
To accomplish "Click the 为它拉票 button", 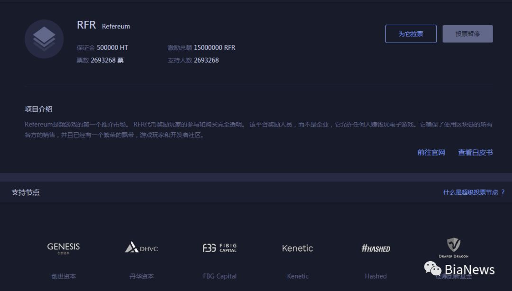I will 411,34.
